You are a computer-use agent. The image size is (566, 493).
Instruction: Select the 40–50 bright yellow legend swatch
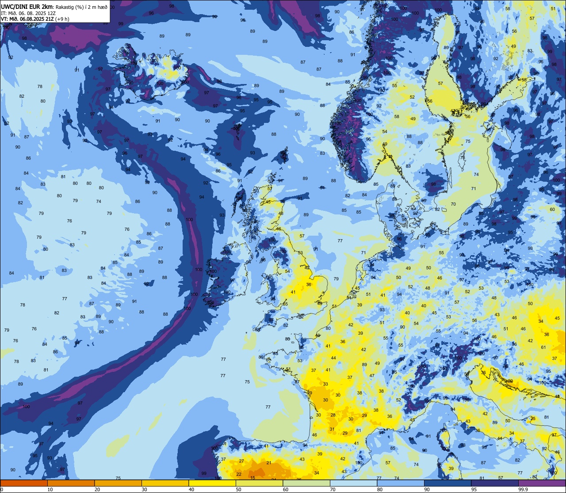point(212,483)
